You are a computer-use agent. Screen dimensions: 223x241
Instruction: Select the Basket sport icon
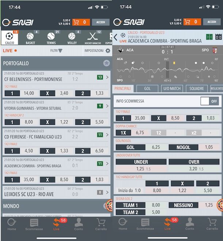tap(30, 38)
